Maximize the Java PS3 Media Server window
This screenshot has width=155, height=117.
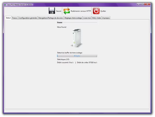click(x=142, y=4)
